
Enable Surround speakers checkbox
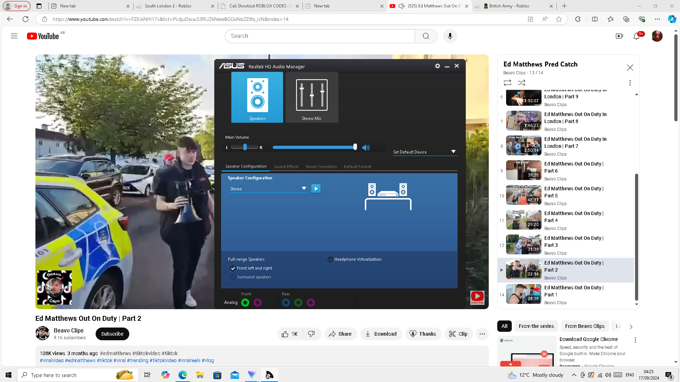(233, 277)
